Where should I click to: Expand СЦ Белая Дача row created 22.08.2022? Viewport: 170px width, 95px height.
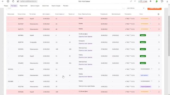tap(159, 35)
